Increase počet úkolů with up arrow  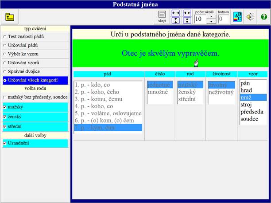pyautogui.click(x=211, y=16)
